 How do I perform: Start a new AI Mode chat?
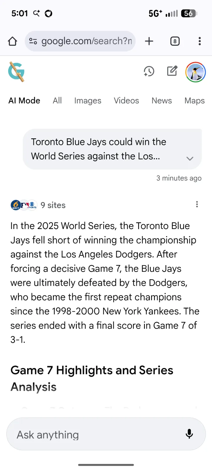(172, 71)
